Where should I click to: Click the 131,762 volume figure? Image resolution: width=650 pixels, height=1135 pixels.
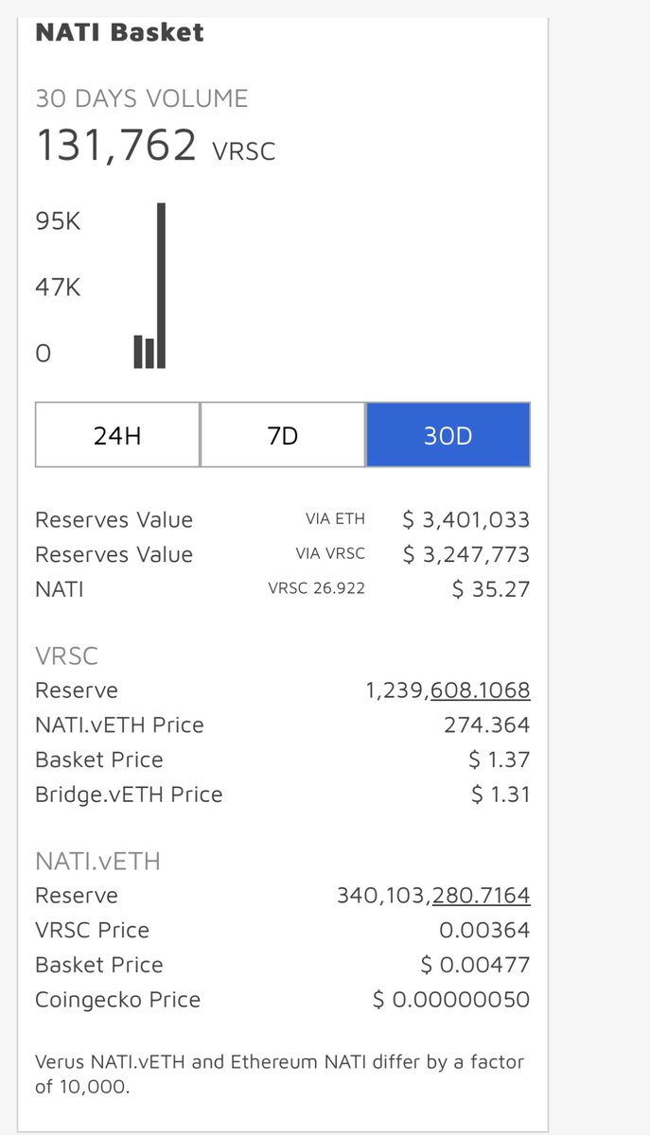116,146
